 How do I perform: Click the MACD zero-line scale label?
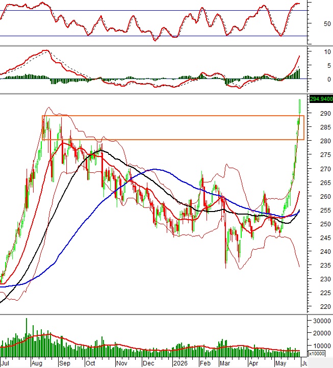[329, 80]
